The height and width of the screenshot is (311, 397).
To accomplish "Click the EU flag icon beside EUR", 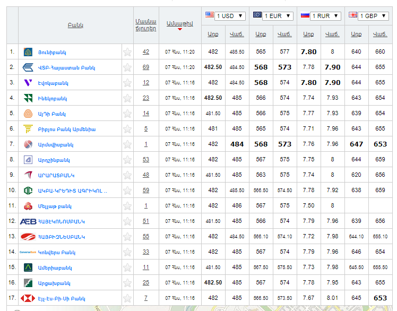I will 257,15.
